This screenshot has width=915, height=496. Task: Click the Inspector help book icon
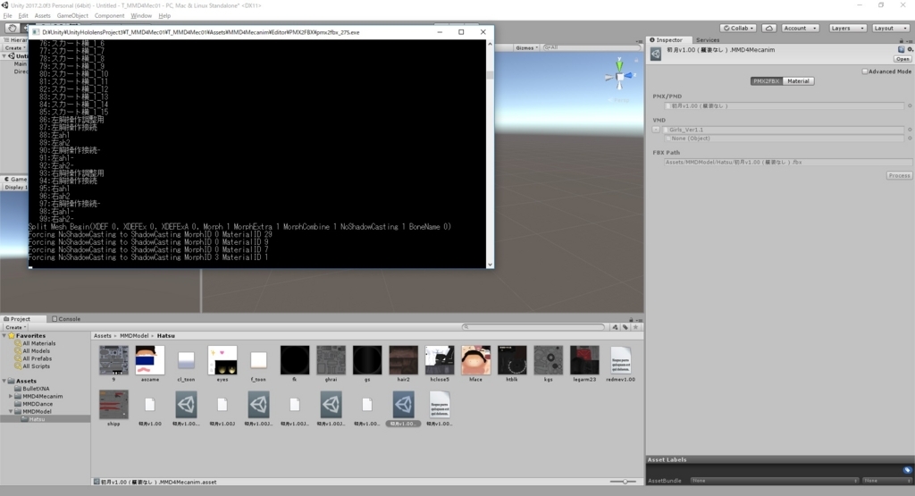click(901, 50)
